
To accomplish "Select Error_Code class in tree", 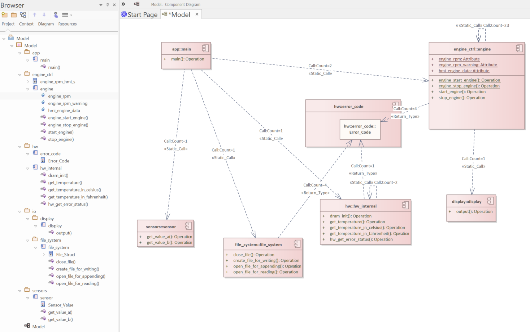I will point(58,161).
